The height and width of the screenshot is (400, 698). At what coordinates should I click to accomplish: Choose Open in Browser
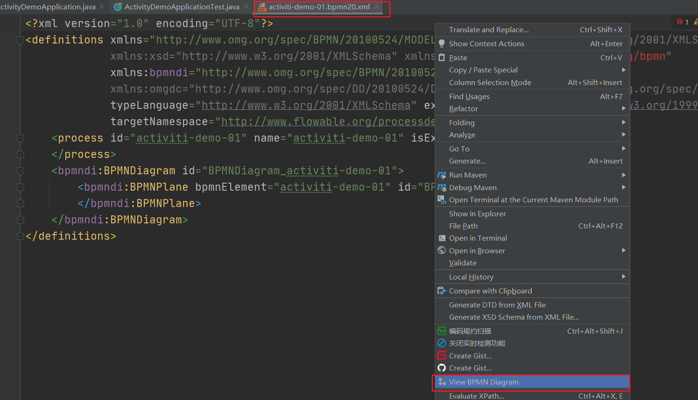[x=532, y=250]
